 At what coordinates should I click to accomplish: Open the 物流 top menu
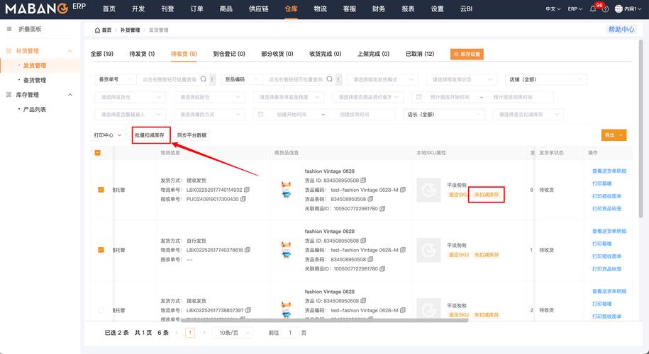coord(321,8)
